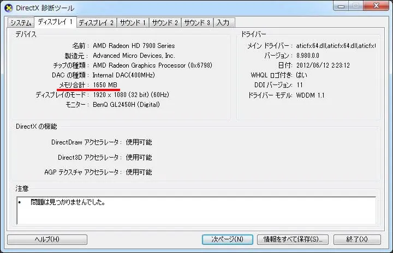Click the DirectX title bar icon
Image resolution: width=393 pixels, height=253 pixels.
(9, 8)
